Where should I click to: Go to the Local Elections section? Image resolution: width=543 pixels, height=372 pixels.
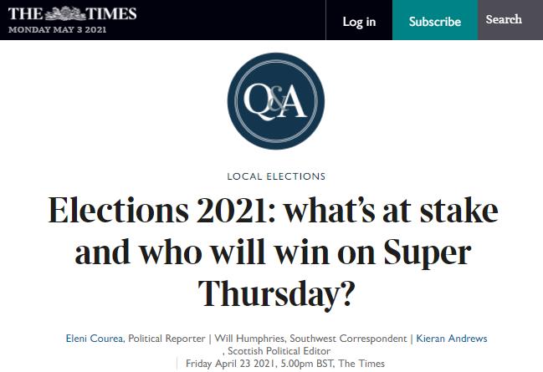276,176
